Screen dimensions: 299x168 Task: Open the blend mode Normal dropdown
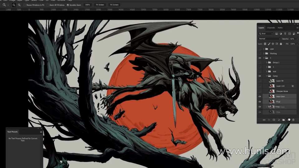tap(269, 39)
